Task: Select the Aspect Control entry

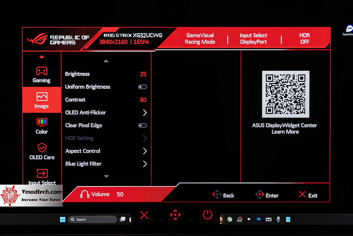Action: 106,151
